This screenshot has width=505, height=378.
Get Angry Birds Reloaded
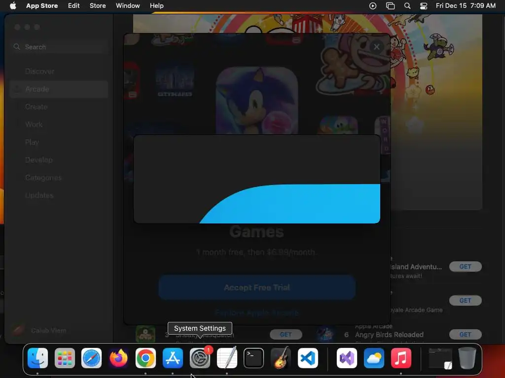465,335
